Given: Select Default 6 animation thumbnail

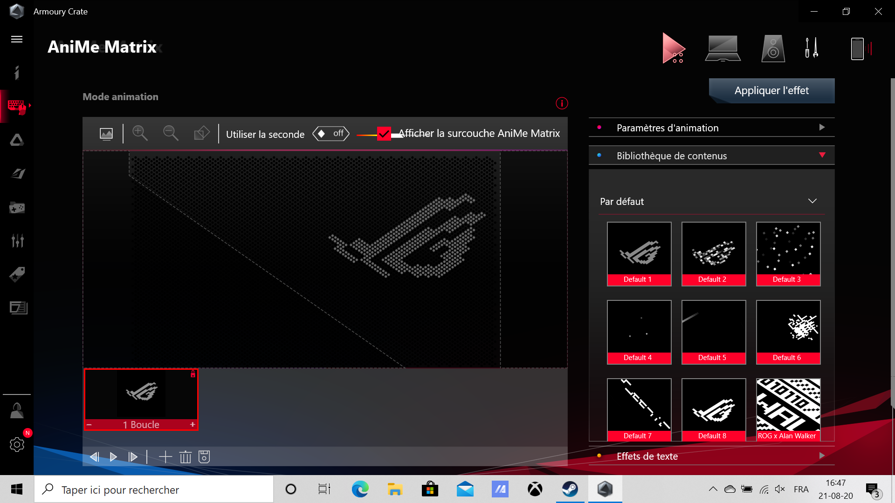Looking at the screenshot, I should click(x=788, y=332).
